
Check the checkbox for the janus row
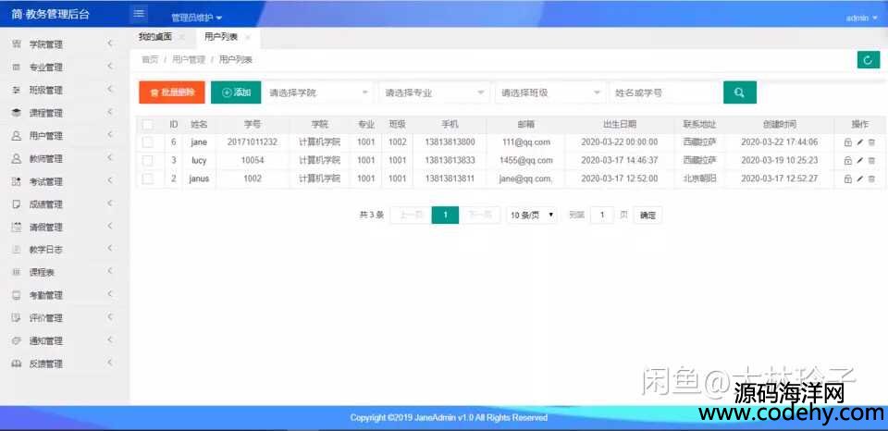148,179
